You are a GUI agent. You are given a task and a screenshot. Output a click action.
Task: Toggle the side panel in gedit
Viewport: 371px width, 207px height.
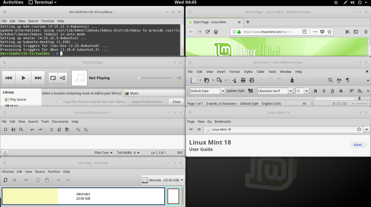pos(5,152)
